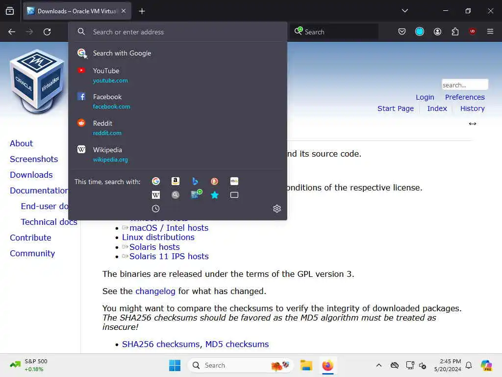Click the cyan circle extension icon

(x=420, y=31)
